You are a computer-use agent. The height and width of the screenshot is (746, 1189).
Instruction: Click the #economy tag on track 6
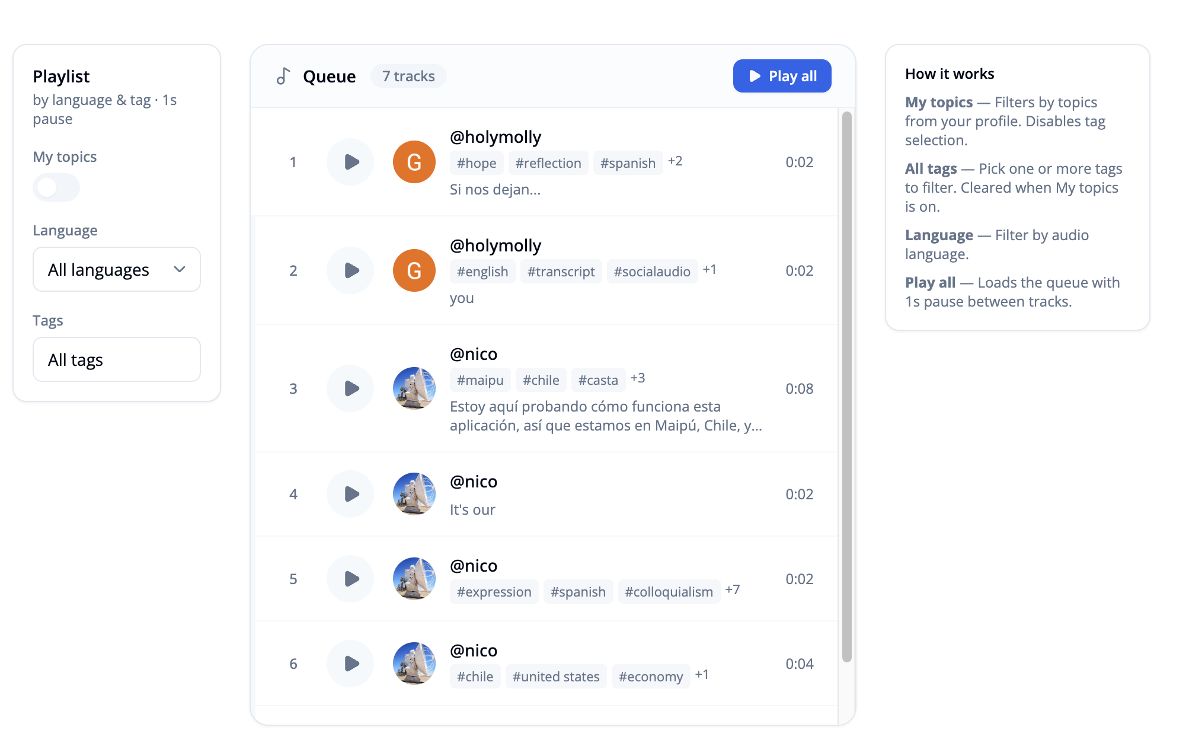[650, 676]
